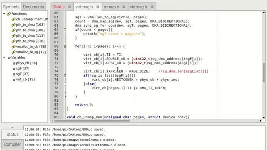Click the 12:09:30 DMA.c closed message

(x=70, y=140)
